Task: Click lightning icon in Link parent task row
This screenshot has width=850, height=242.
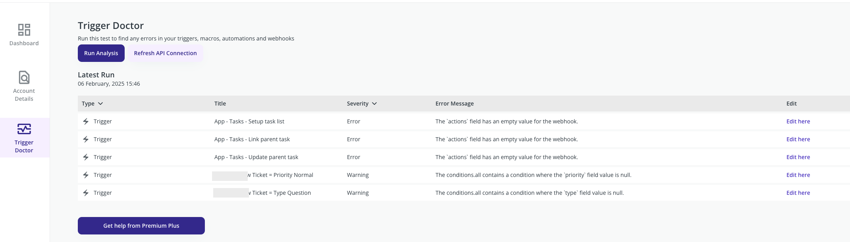Action: pos(86,139)
